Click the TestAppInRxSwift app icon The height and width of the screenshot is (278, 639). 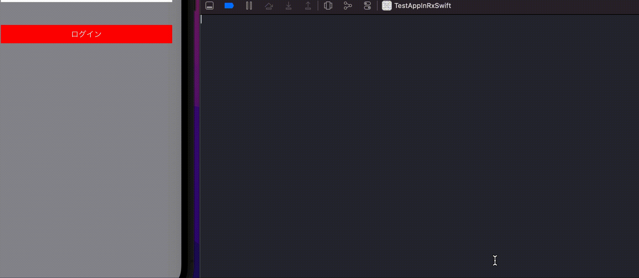[386, 6]
